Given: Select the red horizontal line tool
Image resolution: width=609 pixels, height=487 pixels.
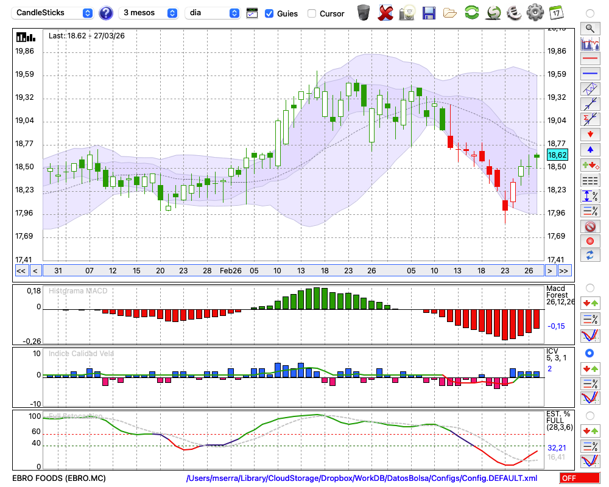Looking at the screenshot, I should 590,59.
